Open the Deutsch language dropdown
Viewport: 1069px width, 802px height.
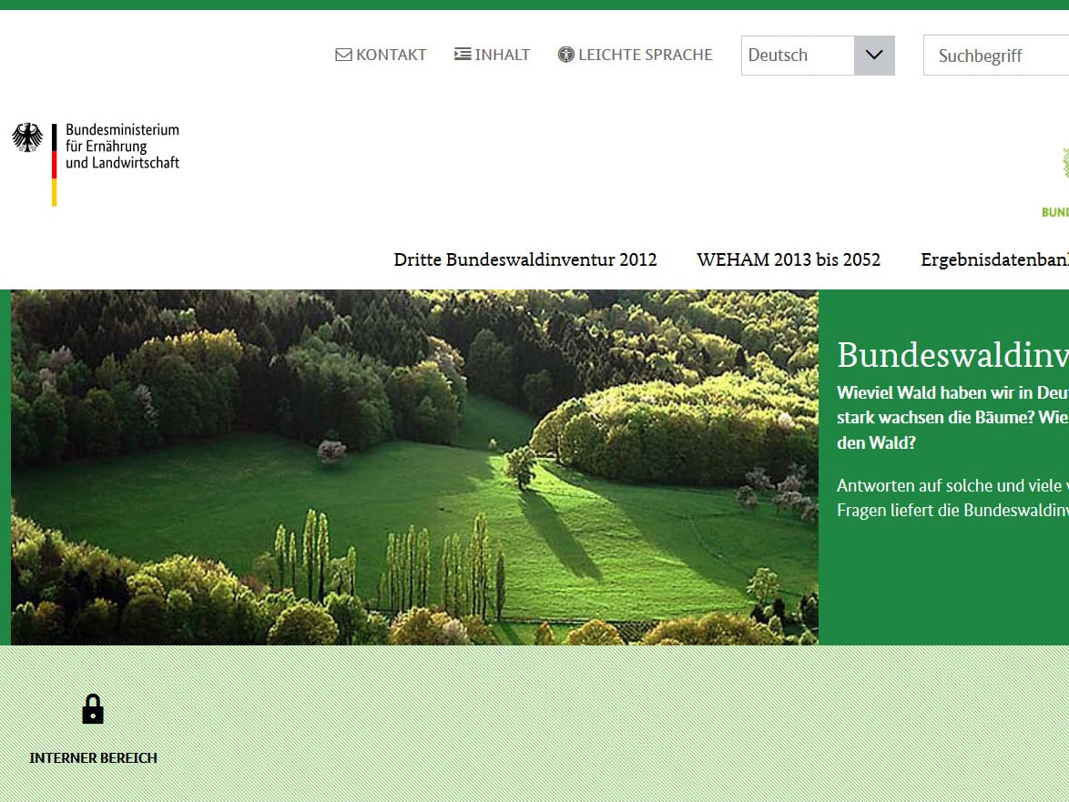[818, 56]
